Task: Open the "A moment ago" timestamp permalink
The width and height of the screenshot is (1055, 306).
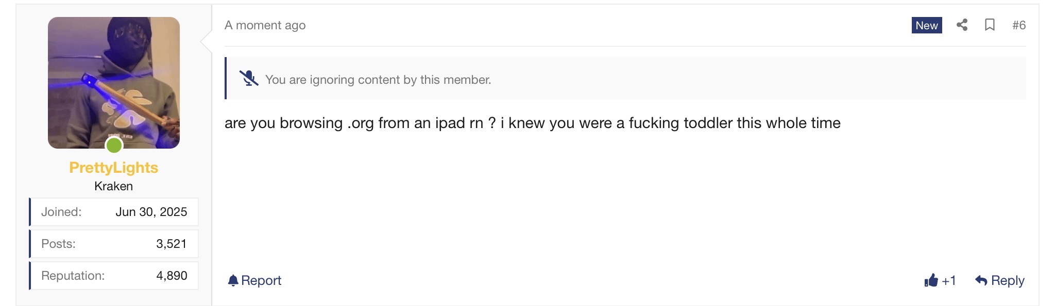Action: 265,25
